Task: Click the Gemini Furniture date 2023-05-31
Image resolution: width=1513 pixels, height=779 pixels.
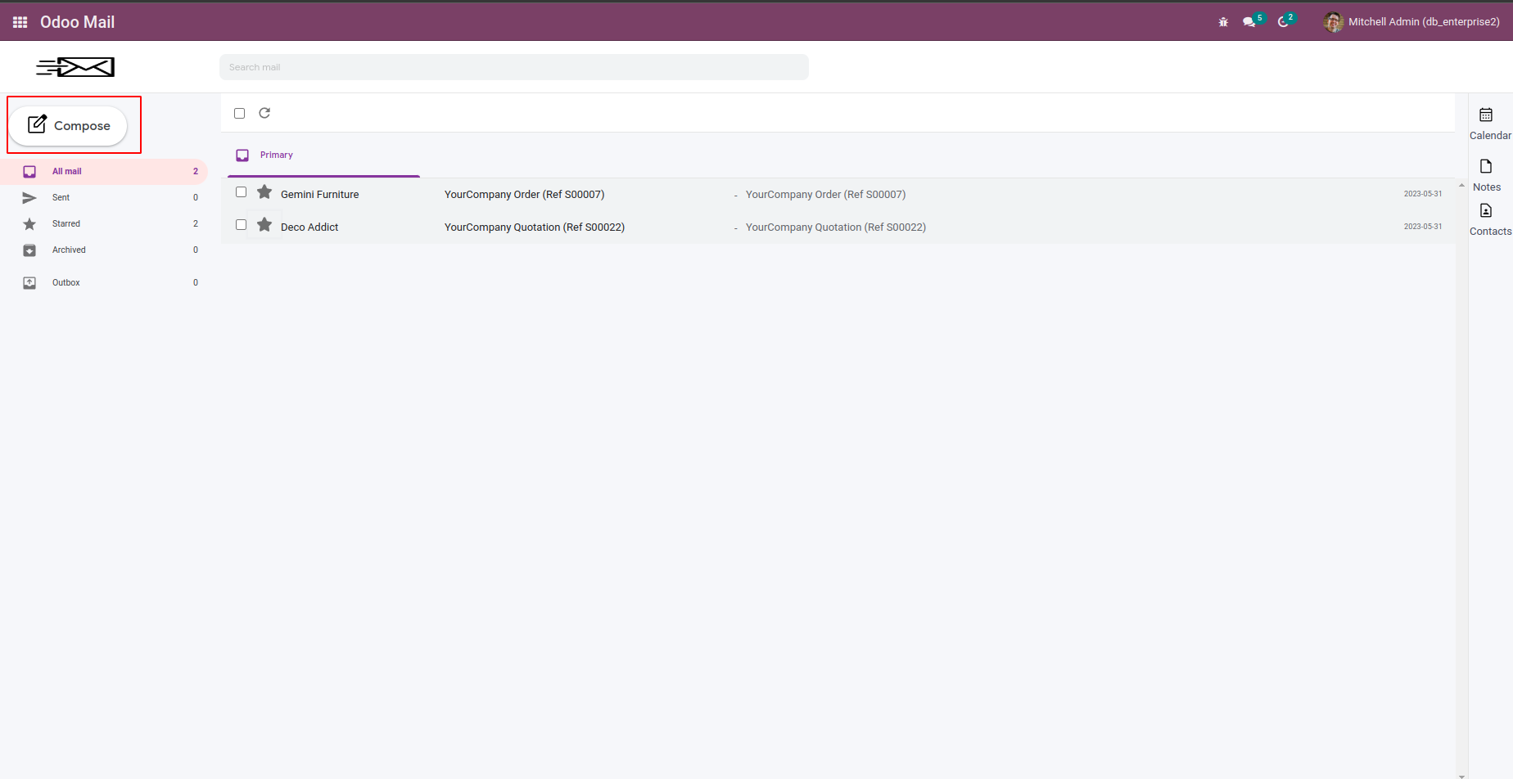Action: pyautogui.click(x=1423, y=194)
